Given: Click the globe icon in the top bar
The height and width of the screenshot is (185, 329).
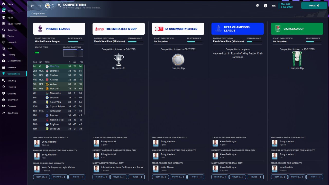Looking at the screenshot, I should (x=257, y=6).
